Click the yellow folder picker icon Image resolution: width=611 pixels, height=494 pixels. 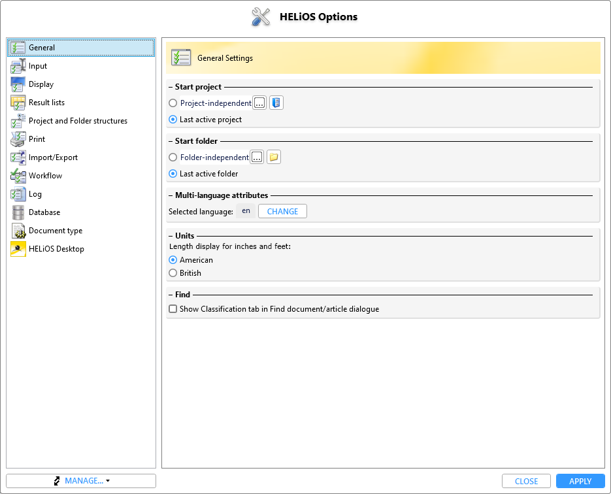coord(274,157)
